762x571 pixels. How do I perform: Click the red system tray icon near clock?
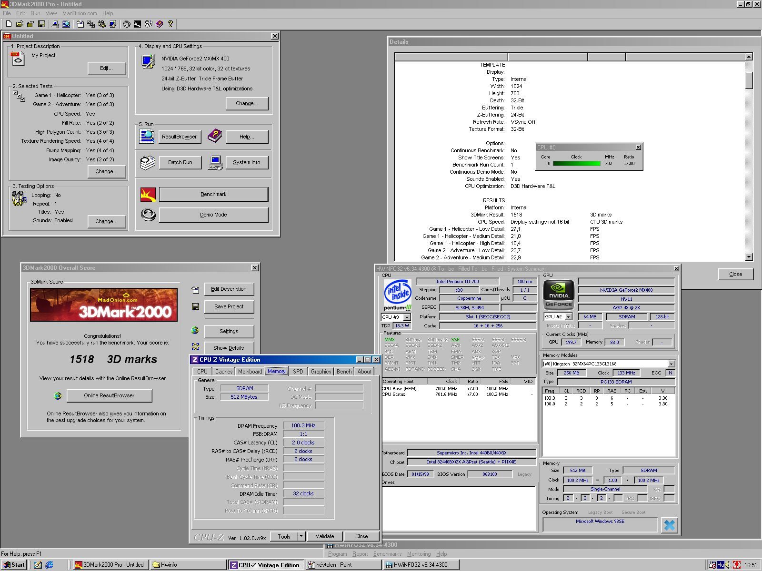click(736, 565)
